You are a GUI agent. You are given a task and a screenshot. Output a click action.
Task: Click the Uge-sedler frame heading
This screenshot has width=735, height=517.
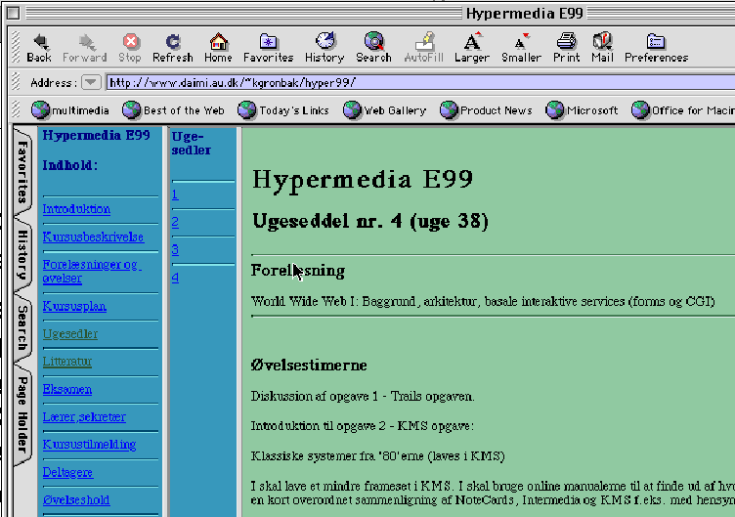[x=192, y=143]
